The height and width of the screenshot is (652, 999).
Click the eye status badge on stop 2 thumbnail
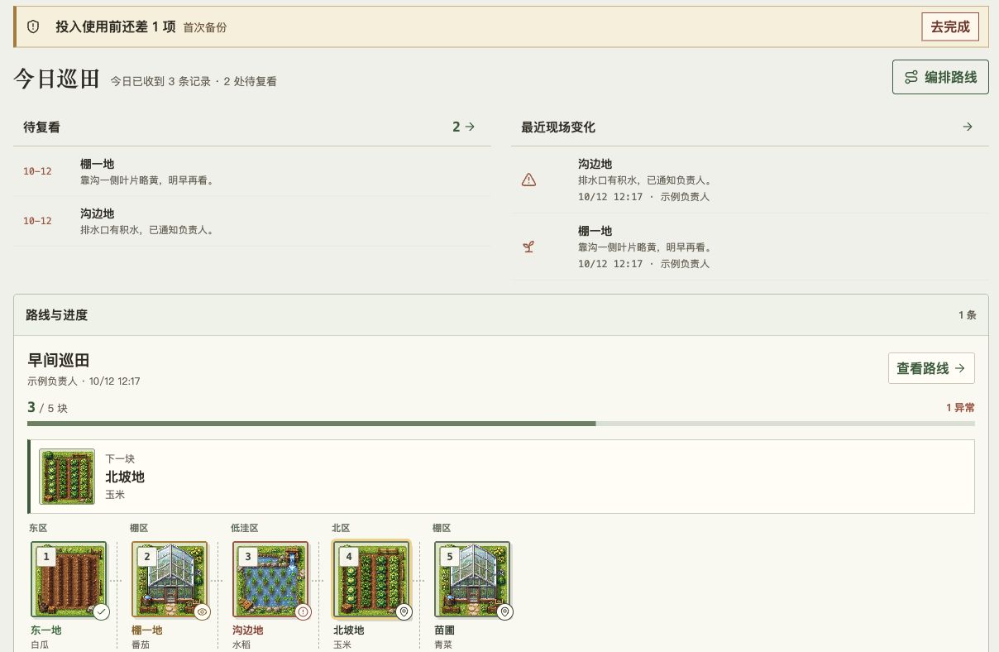pos(202,612)
